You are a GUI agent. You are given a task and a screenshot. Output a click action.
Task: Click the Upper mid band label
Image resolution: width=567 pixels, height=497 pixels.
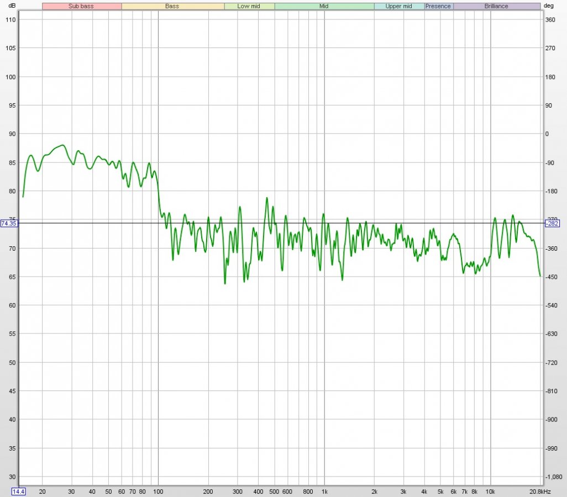pyautogui.click(x=398, y=6)
